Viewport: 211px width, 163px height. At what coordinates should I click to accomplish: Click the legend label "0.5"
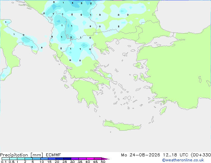(12, 162)
